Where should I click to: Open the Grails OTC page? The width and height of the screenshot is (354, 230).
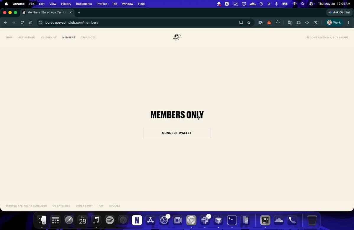pos(88,37)
